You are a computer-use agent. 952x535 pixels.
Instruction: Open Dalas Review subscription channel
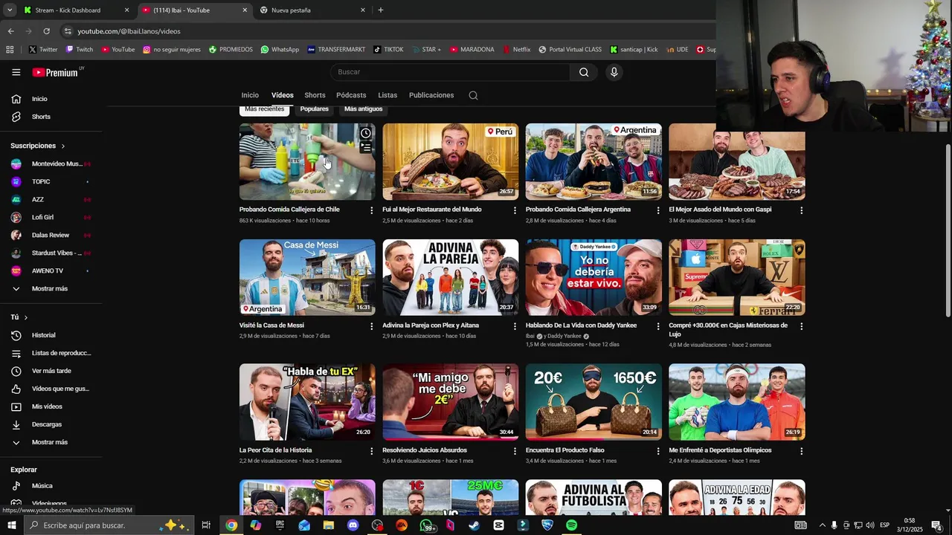[x=51, y=235]
